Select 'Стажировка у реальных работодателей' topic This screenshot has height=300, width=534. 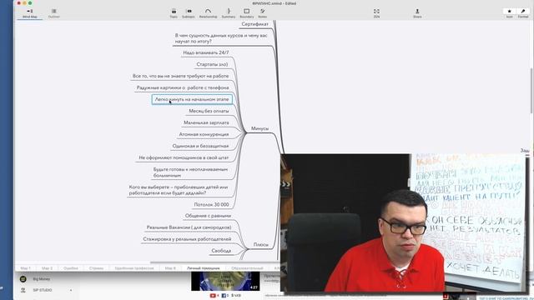pos(187,239)
